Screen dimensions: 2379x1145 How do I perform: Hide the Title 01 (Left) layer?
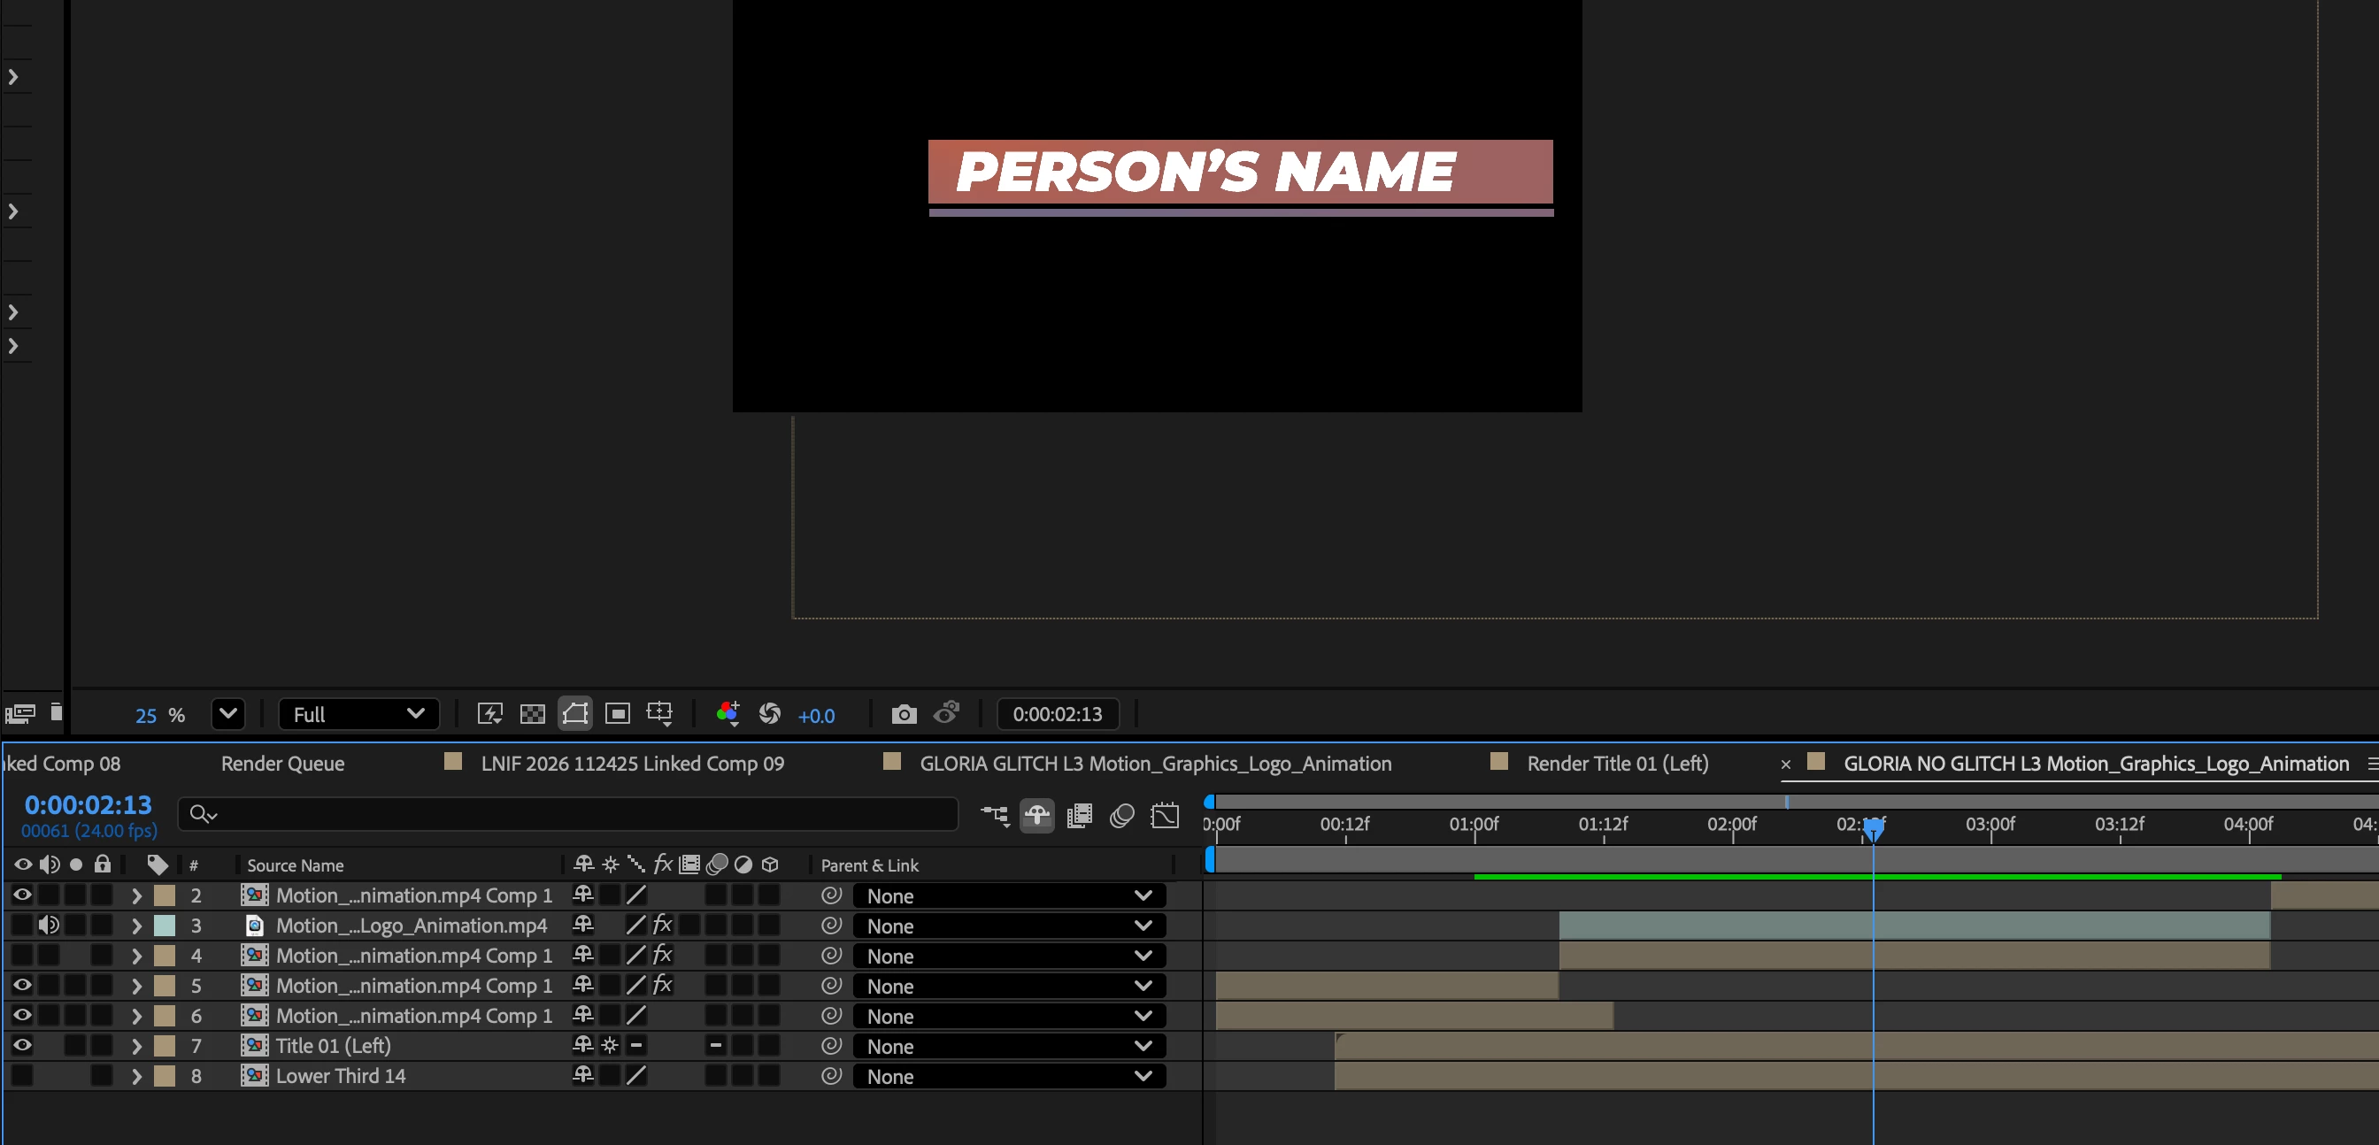click(x=22, y=1046)
